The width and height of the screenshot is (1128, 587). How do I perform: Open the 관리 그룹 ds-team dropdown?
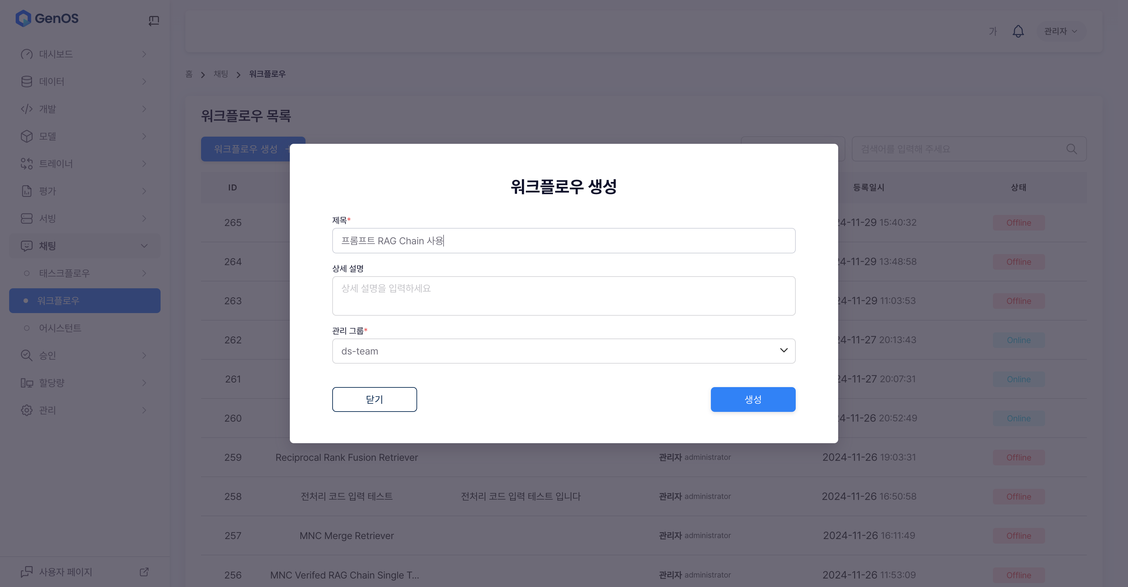[x=564, y=351]
